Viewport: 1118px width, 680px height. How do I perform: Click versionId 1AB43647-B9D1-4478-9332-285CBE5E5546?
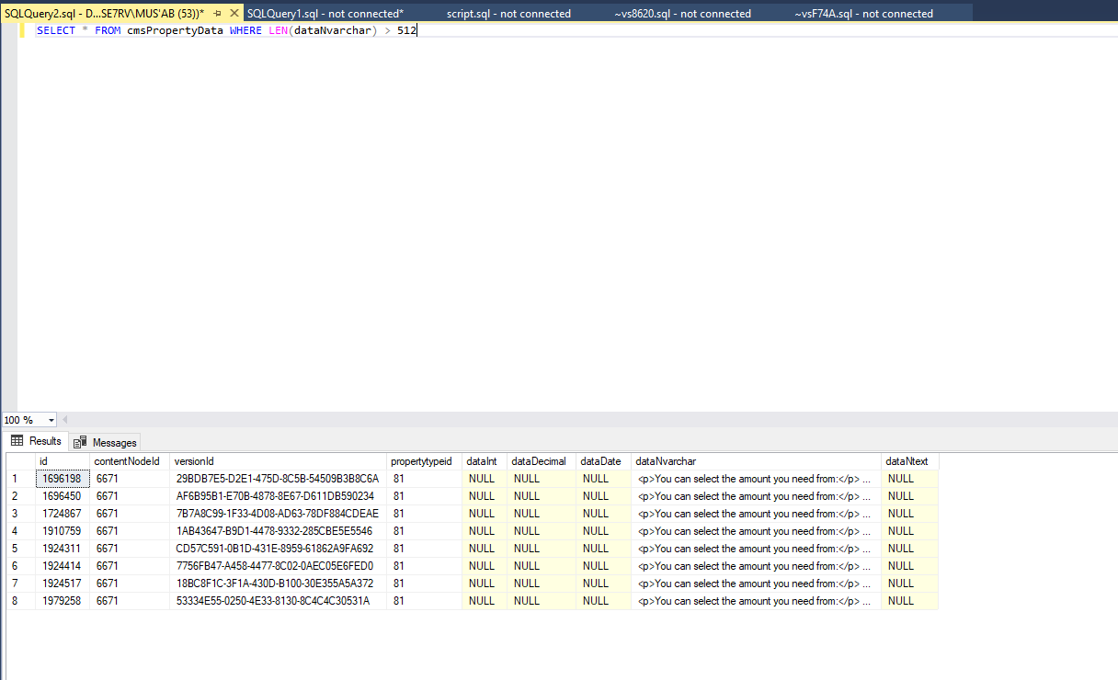point(279,531)
